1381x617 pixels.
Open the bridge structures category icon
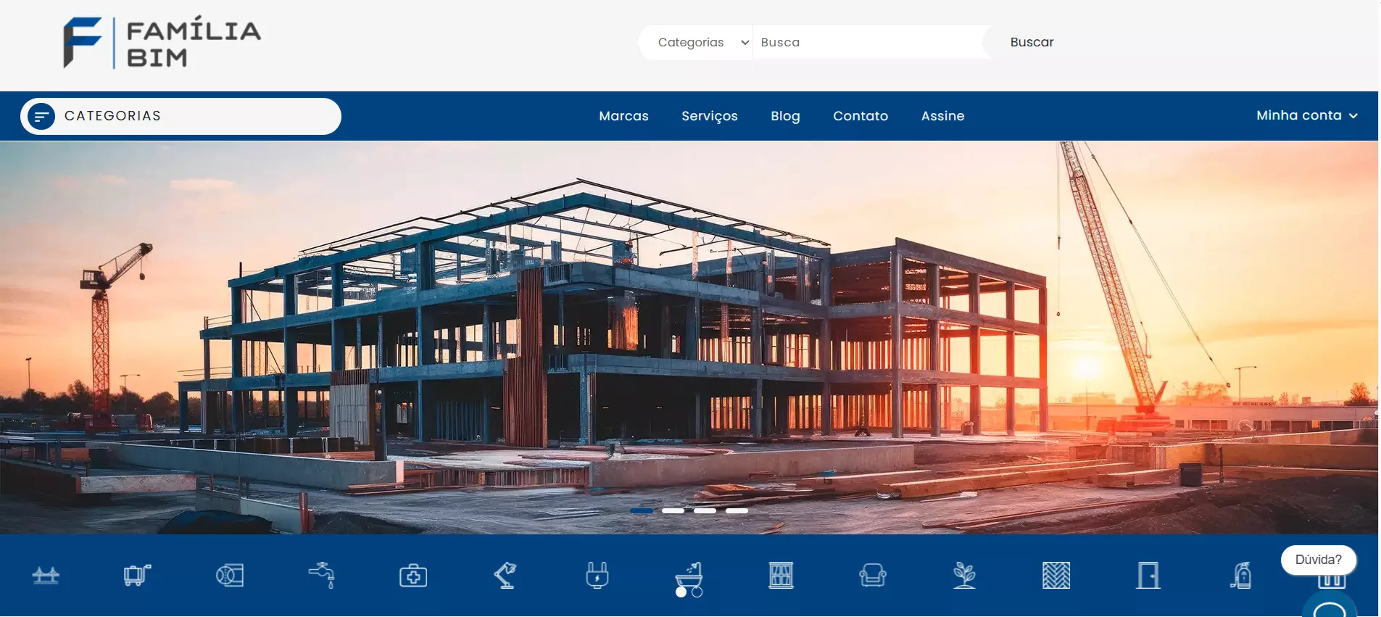point(46,576)
